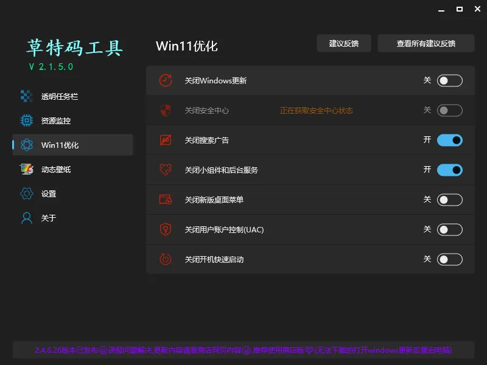This screenshot has height=365, width=487.
Task: Enable the 关闭用户账户控制(UAC) switch
Action: coord(450,230)
